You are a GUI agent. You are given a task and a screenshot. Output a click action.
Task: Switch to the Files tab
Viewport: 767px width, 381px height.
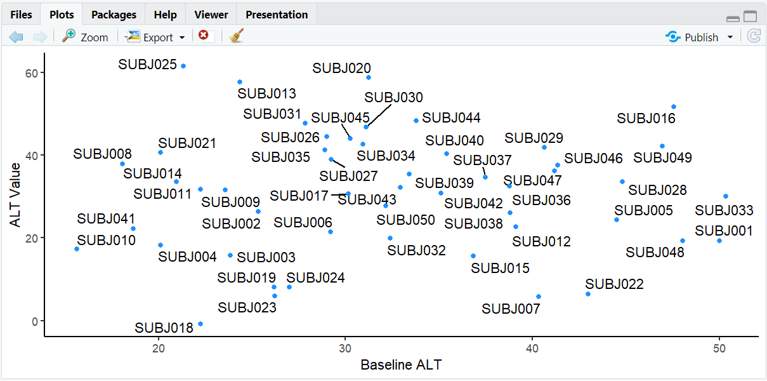click(x=21, y=15)
